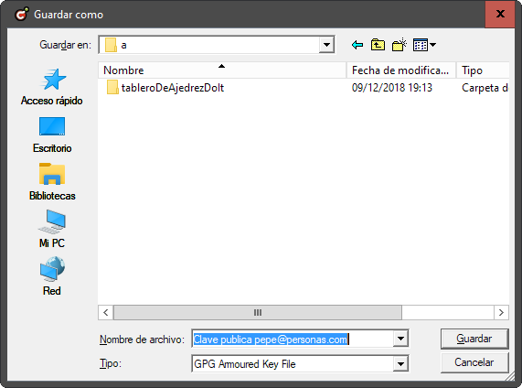Viewport: 522px width, 388px height.
Task: Go up one folder level icon
Action: tap(378, 45)
